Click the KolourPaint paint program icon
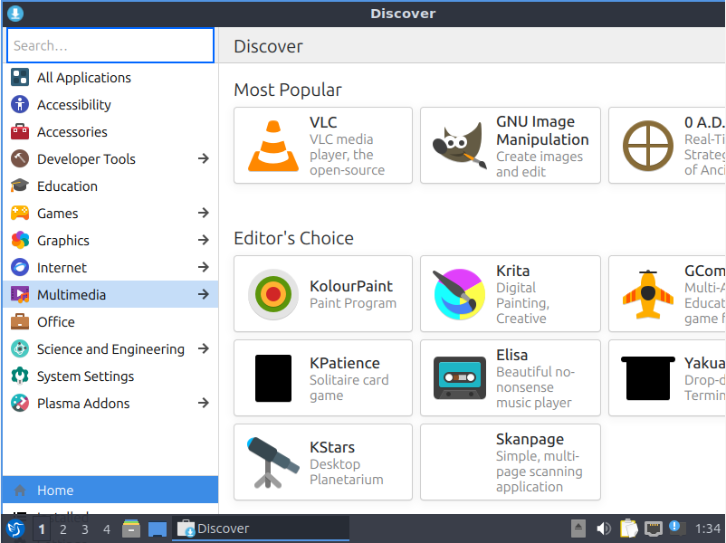 coord(322,293)
